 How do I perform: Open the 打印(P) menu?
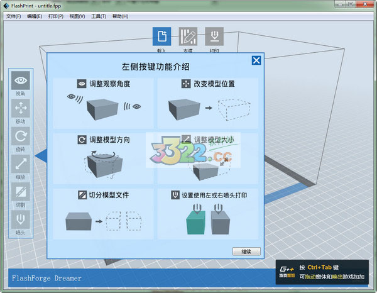[x=56, y=16]
